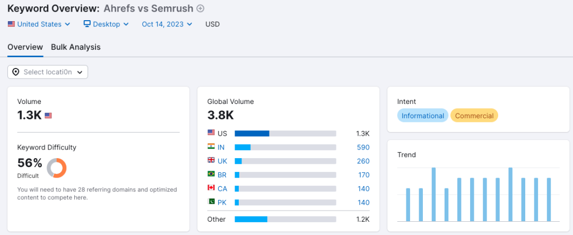Click the Keyword Difficulty donut chart

point(57,168)
